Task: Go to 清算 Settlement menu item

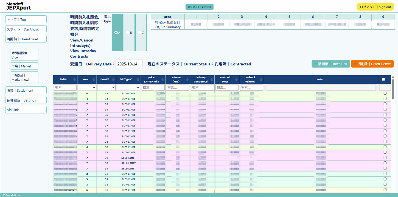Action: click(x=26, y=91)
